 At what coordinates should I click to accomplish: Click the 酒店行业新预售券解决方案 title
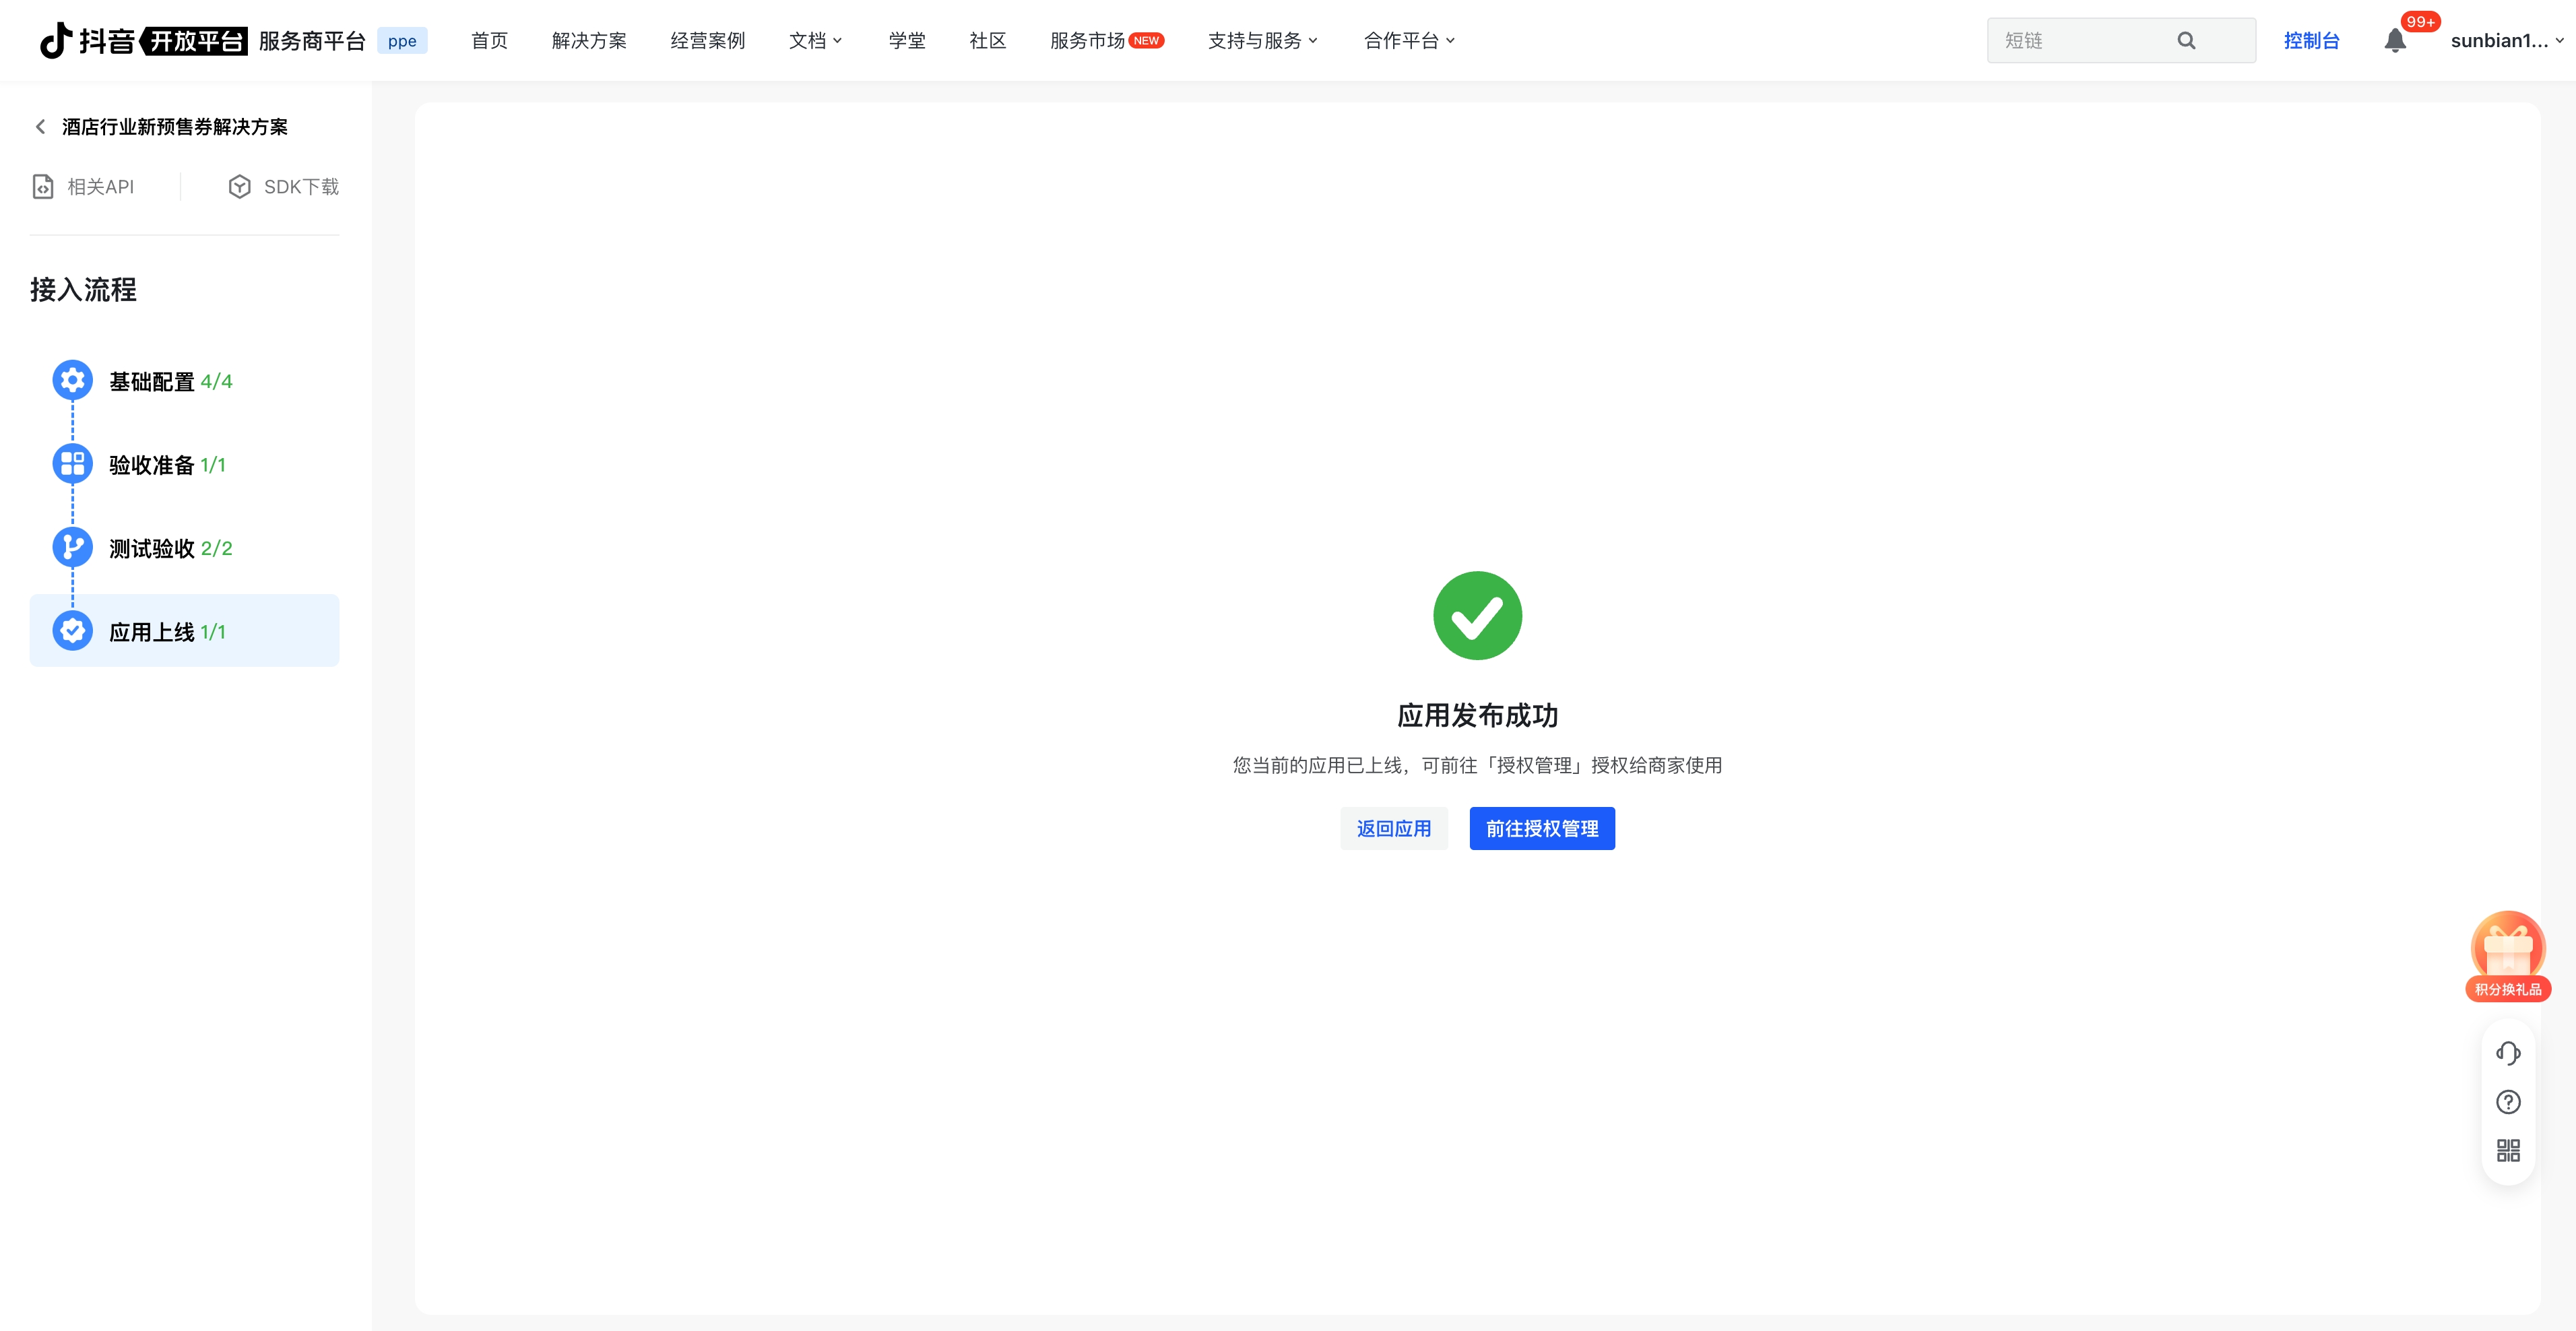coord(175,127)
